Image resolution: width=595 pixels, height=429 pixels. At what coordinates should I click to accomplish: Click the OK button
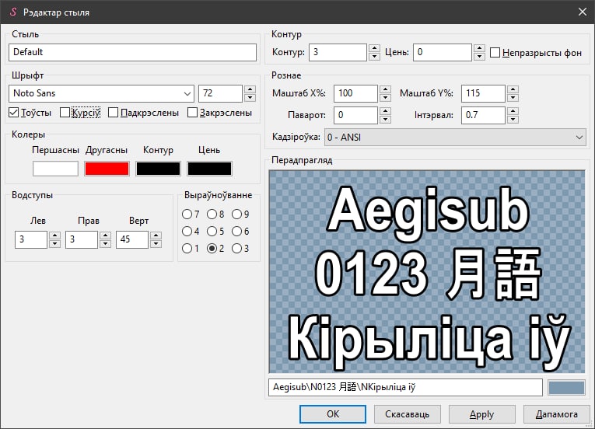click(333, 414)
